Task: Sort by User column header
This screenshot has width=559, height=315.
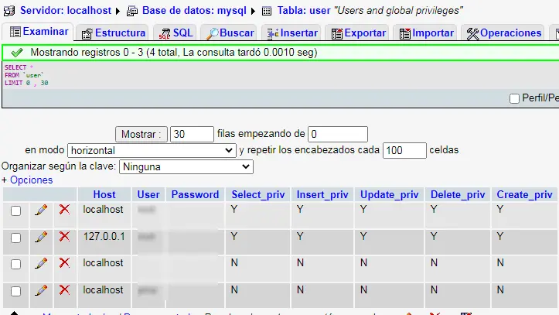Action: click(148, 195)
